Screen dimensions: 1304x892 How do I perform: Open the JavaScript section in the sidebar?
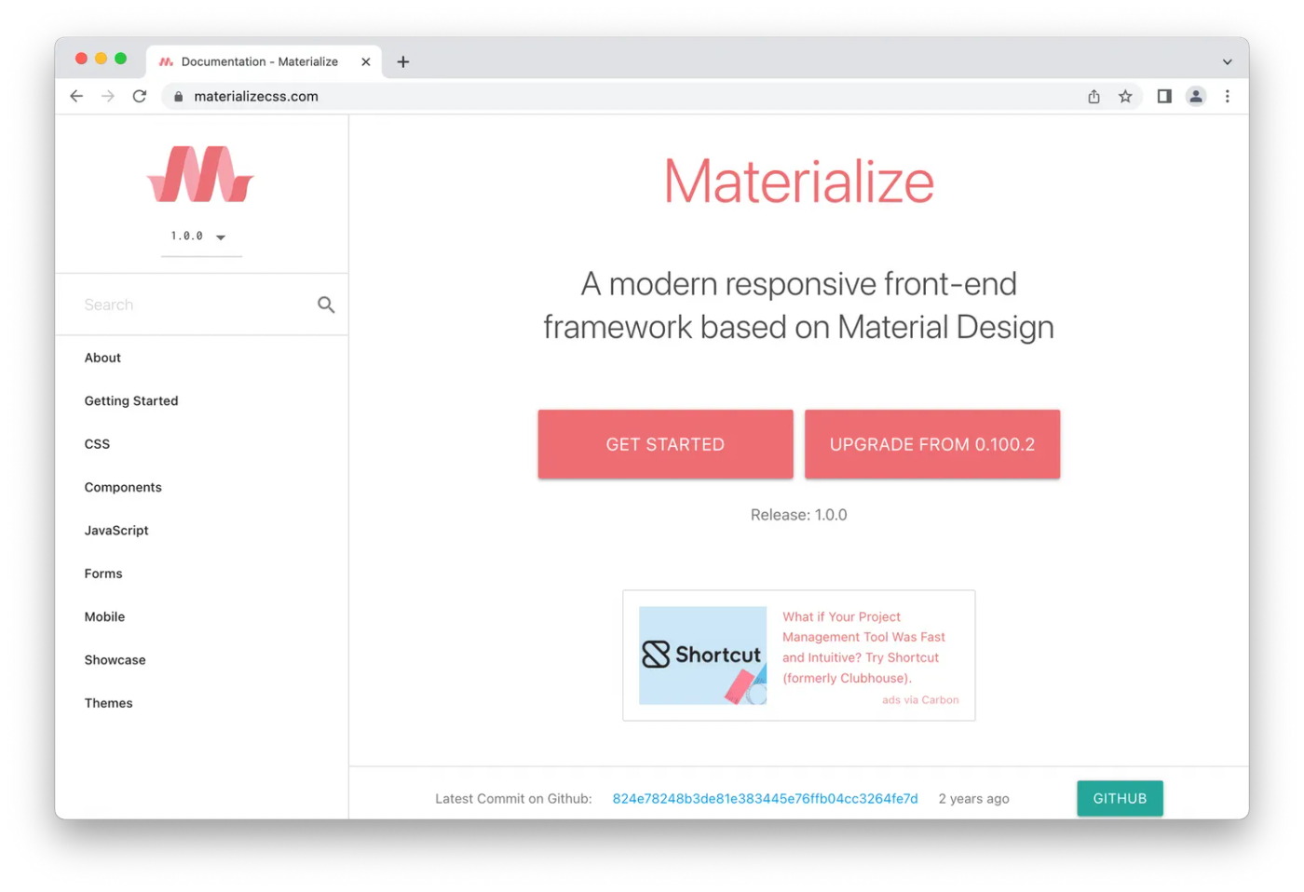116,530
